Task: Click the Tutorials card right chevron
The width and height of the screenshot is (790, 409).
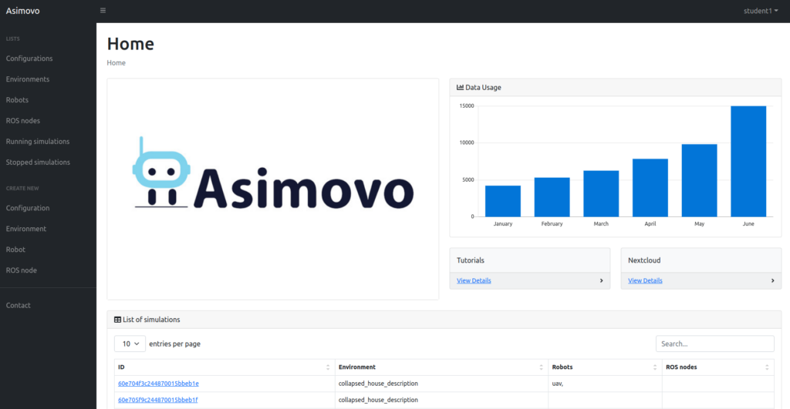Action: (601, 280)
